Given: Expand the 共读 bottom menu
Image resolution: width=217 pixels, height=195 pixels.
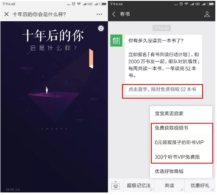Looking at the screenshot, I should (x=169, y=185).
